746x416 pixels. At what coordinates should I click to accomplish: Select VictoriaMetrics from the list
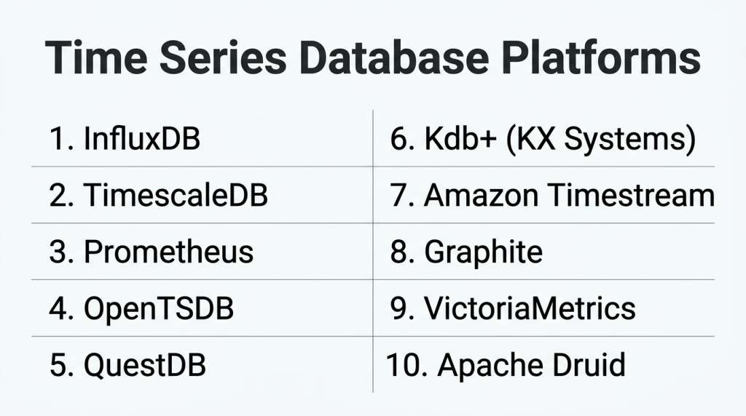pyautogui.click(x=530, y=308)
